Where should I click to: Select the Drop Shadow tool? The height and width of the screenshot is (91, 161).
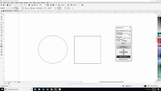tap(2, 44)
